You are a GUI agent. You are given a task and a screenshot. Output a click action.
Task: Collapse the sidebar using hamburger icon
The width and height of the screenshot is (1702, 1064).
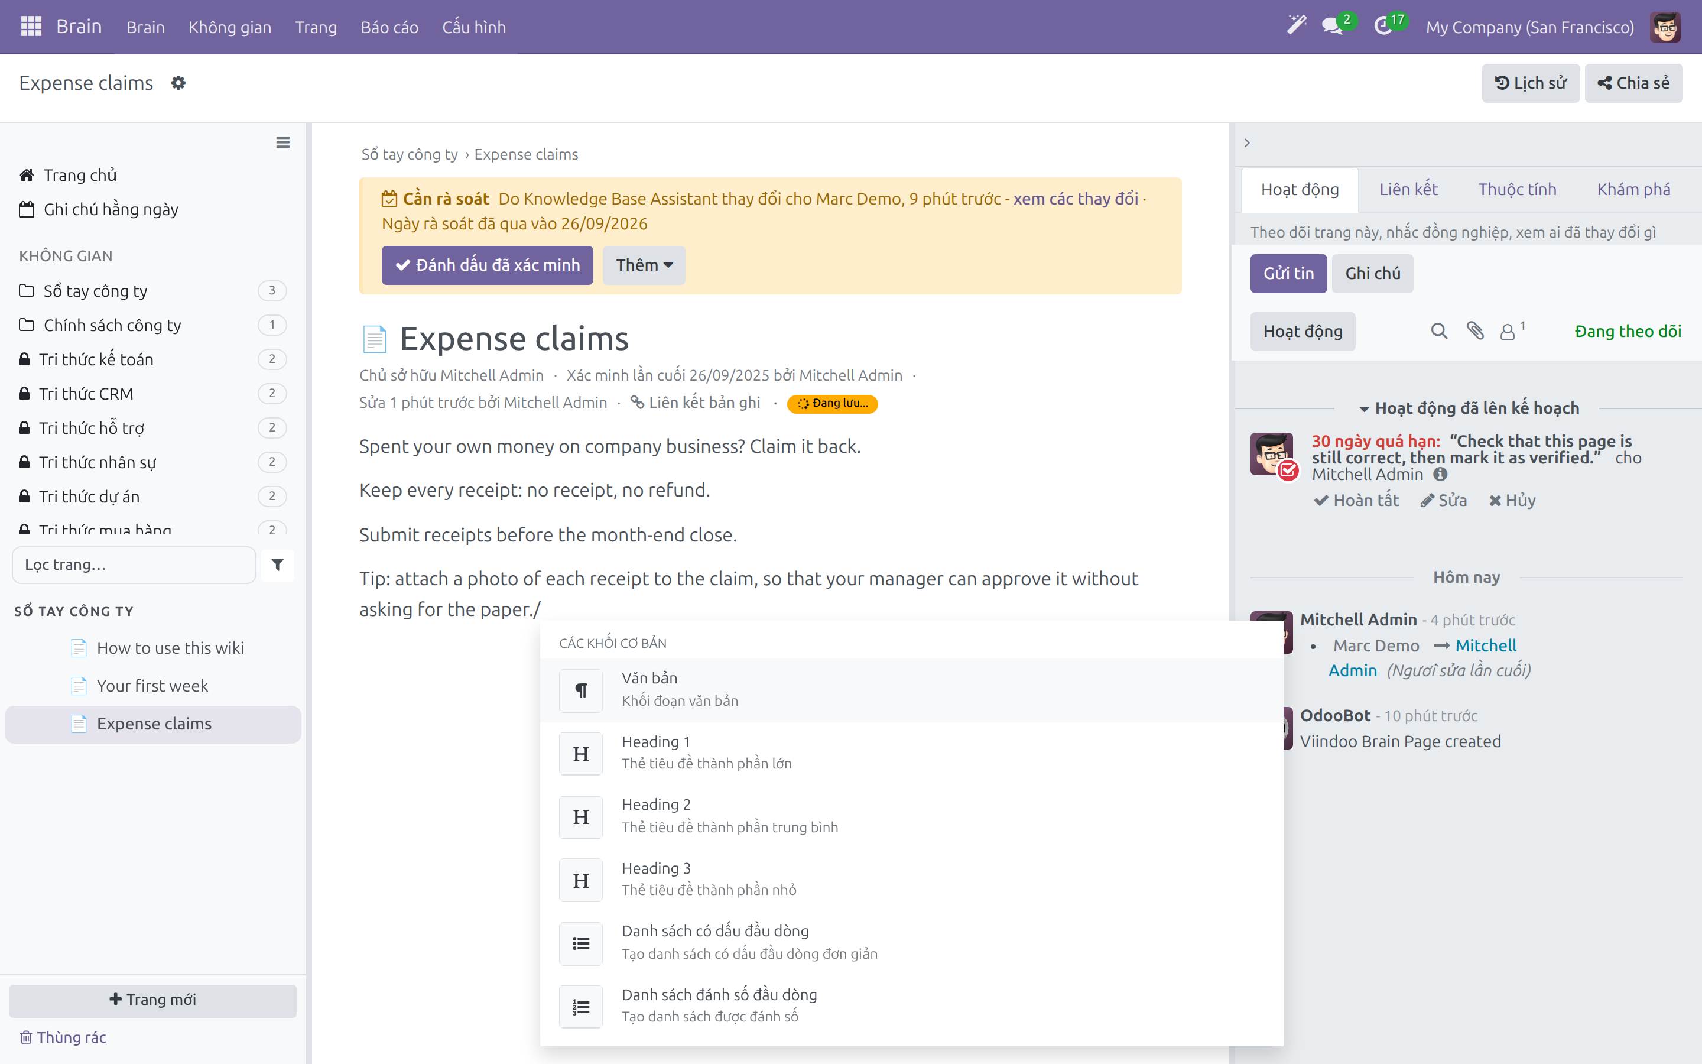[x=282, y=143]
